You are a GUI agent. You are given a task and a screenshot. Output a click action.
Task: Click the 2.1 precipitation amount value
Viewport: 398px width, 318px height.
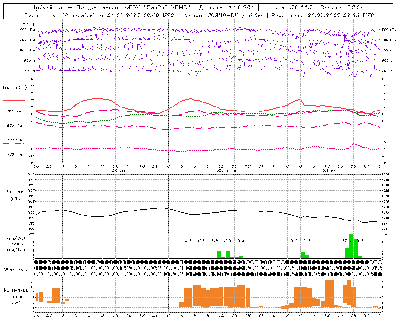tap(307, 240)
